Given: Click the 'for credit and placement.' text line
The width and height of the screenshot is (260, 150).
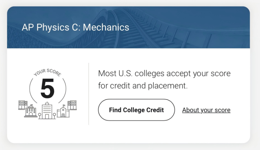Looking at the screenshot, I should coord(143,86).
